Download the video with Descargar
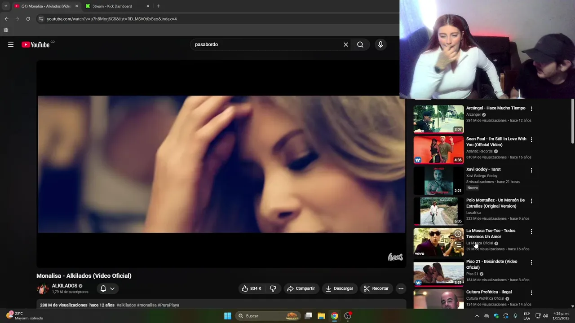The width and height of the screenshot is (575, 323). tap(339, 288)
